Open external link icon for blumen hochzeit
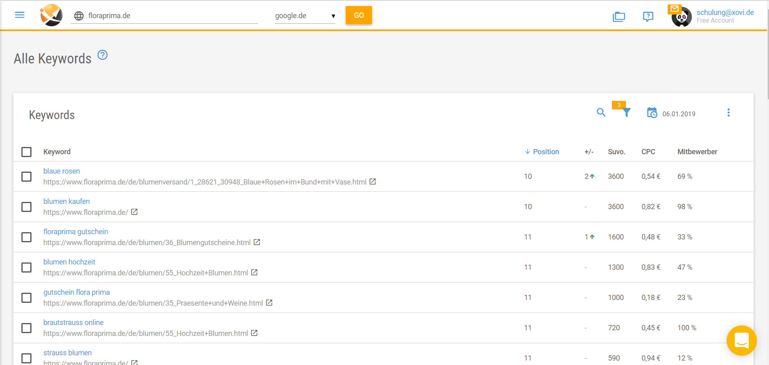 (x=254, y=273)
